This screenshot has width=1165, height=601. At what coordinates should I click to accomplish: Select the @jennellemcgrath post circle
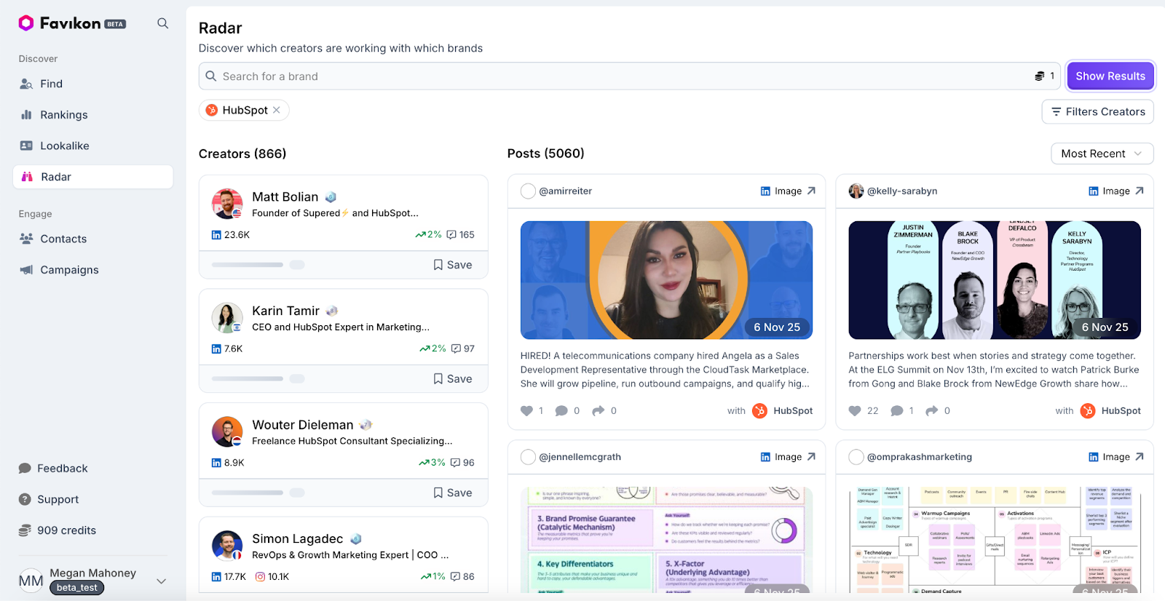(529, 457)
